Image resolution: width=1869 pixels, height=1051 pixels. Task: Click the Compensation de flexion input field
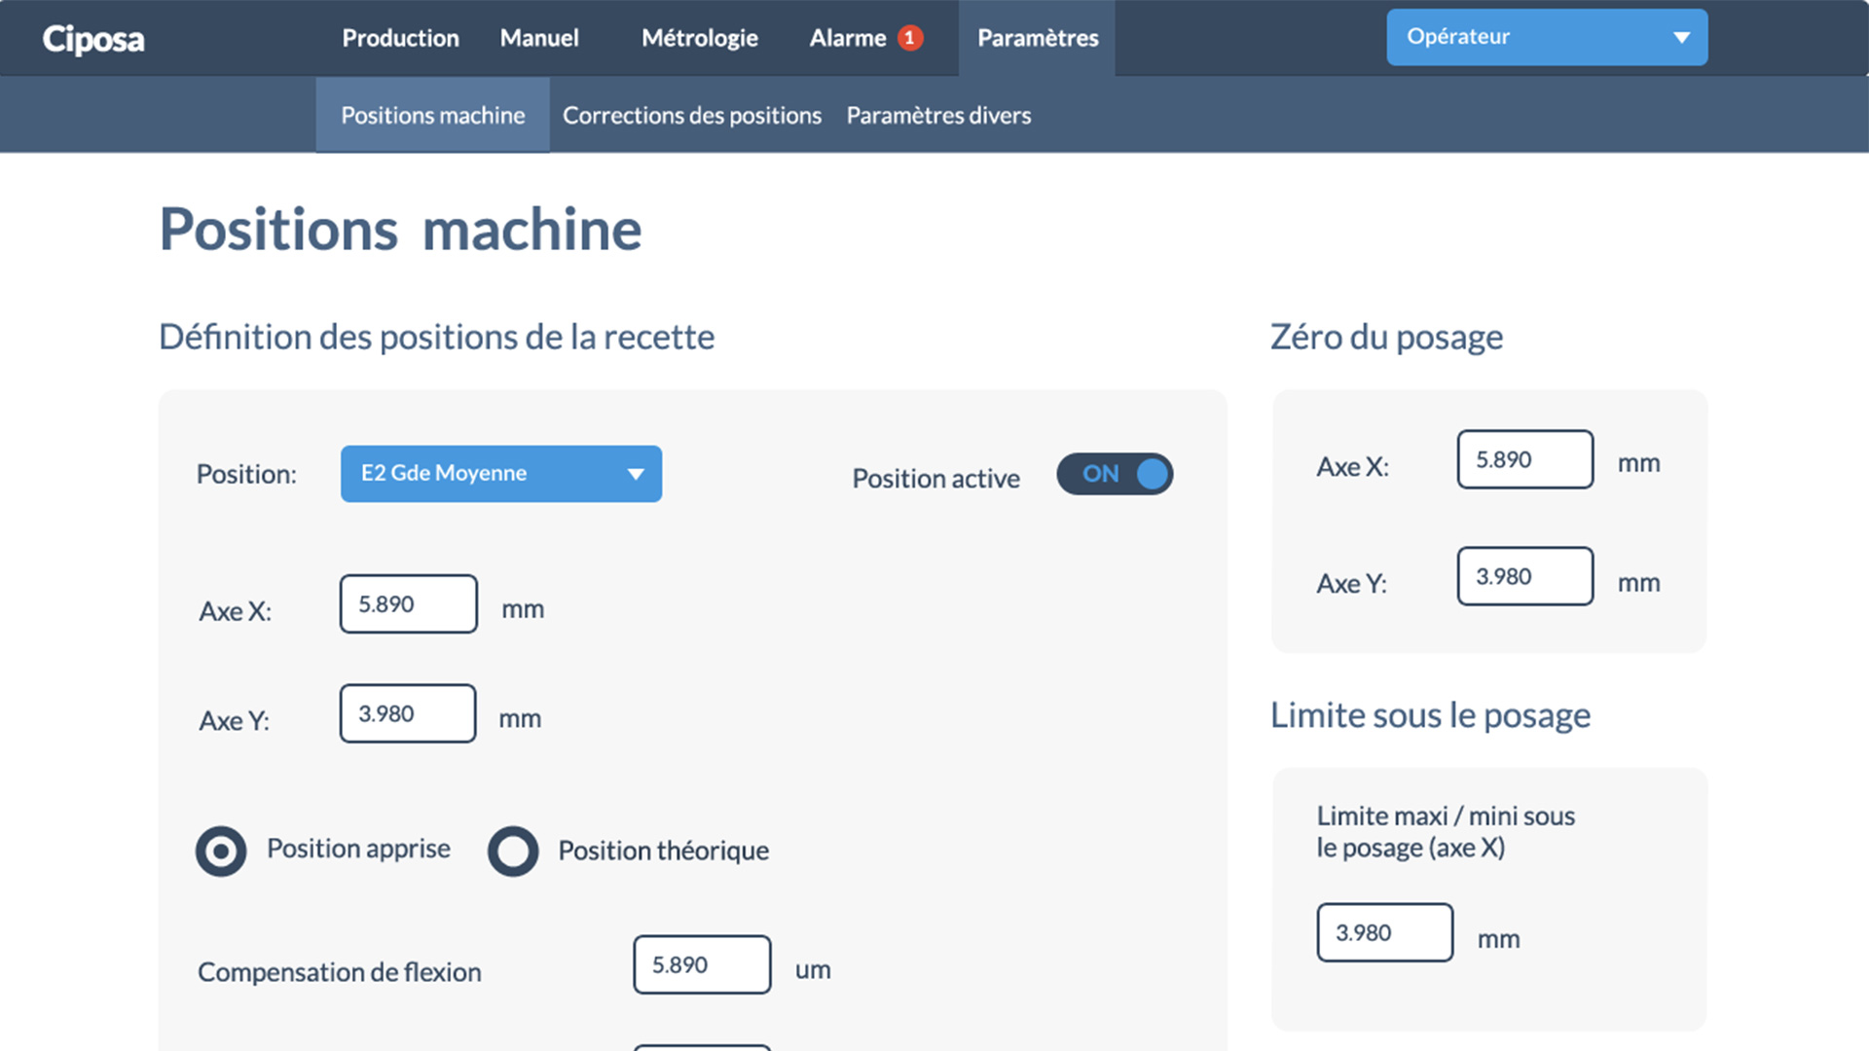pos(702,964)
